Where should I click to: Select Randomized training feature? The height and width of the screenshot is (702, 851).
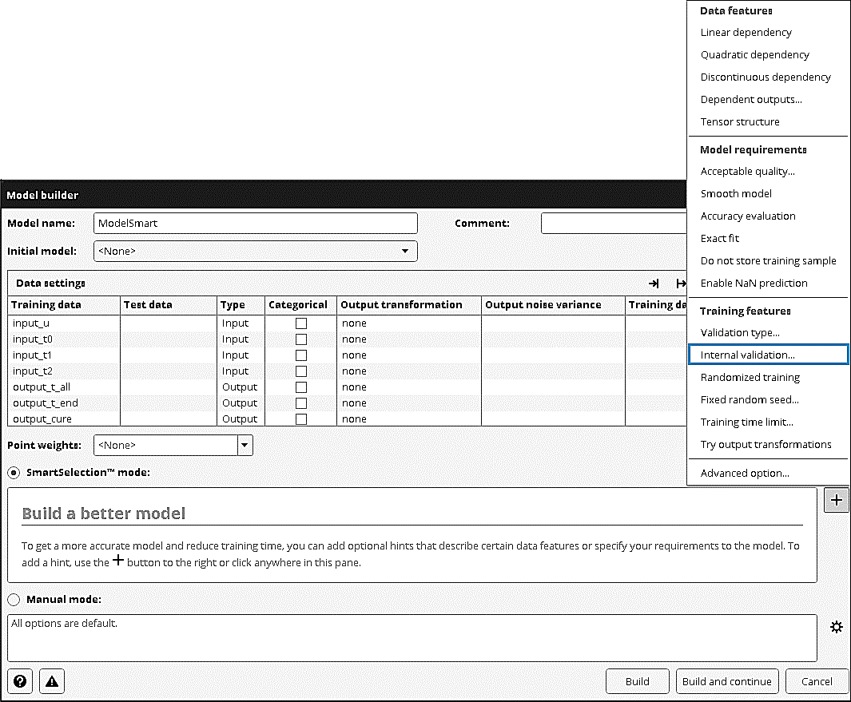click(750, 378)
